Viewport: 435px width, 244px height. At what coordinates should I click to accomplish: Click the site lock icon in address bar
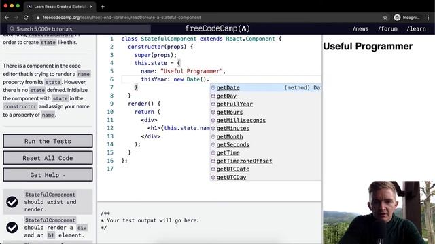pyautogui.click(x=38, y=18)
